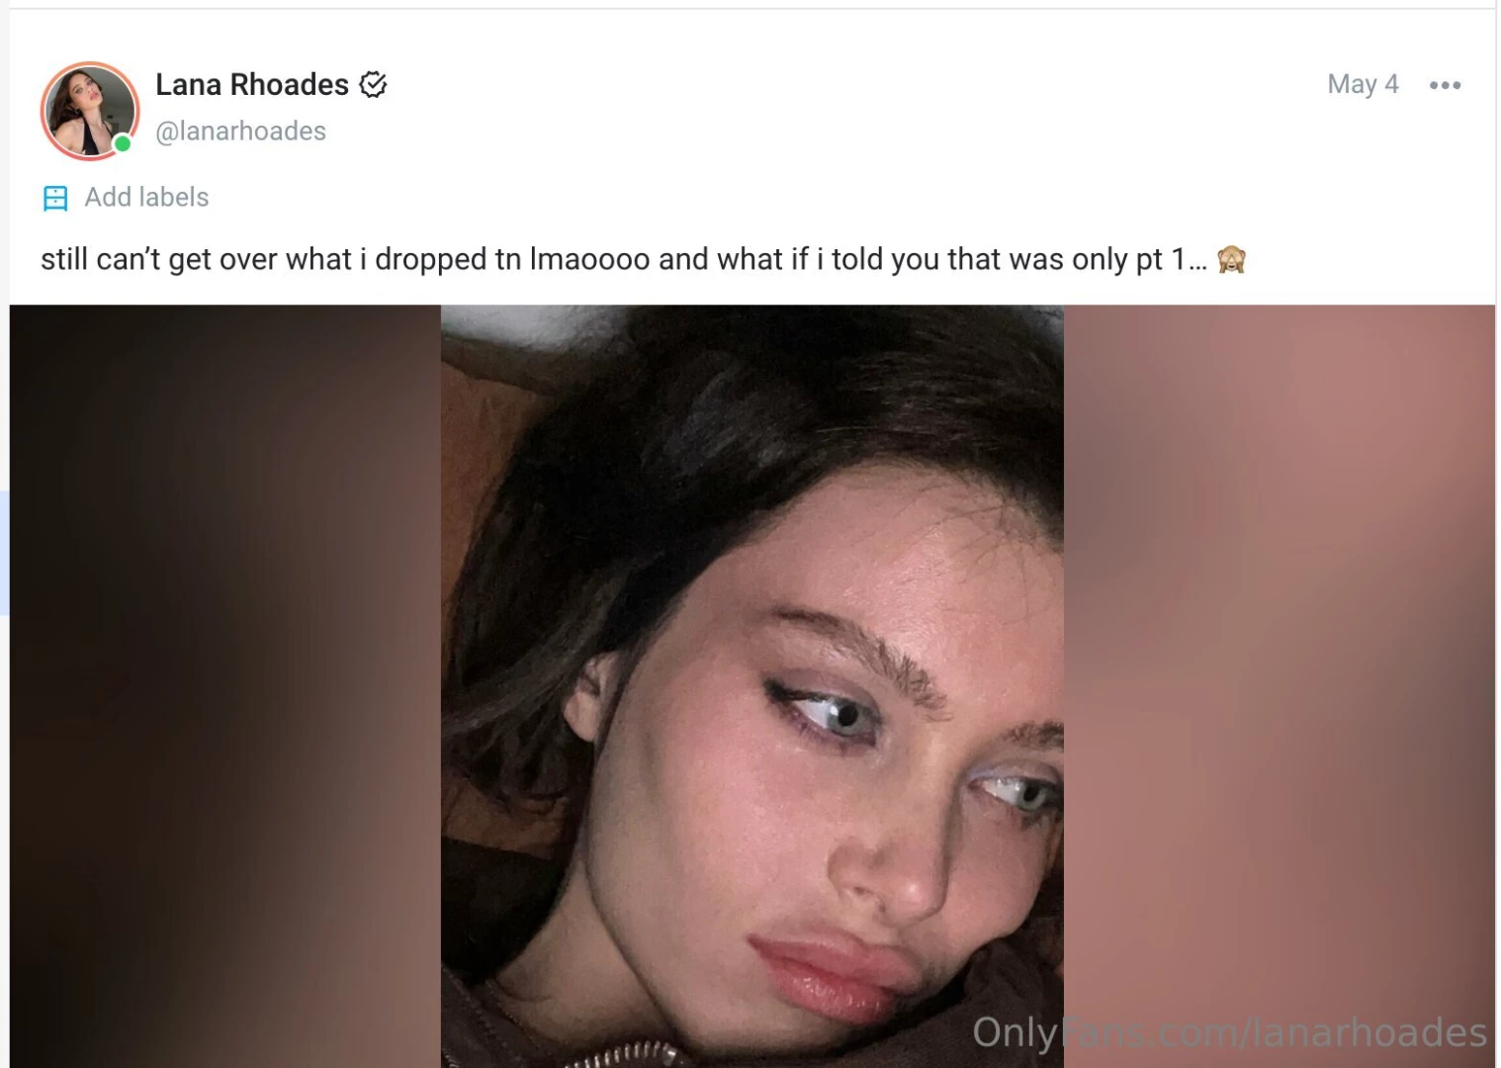Click the zipper at the photo bottom

click(x=621, y=1055)
